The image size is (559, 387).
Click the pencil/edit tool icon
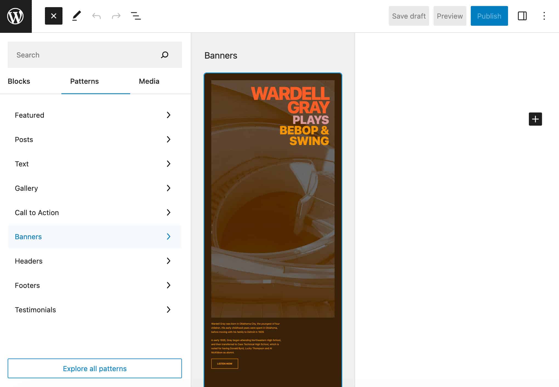[x=76, y=16]
